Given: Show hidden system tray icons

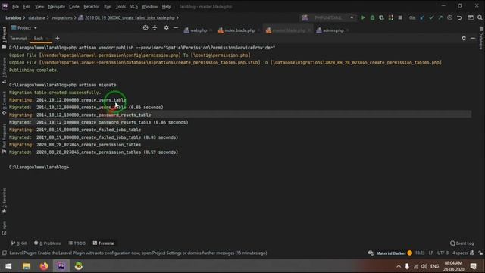Looking at the screenshot, I should [399, 266].
